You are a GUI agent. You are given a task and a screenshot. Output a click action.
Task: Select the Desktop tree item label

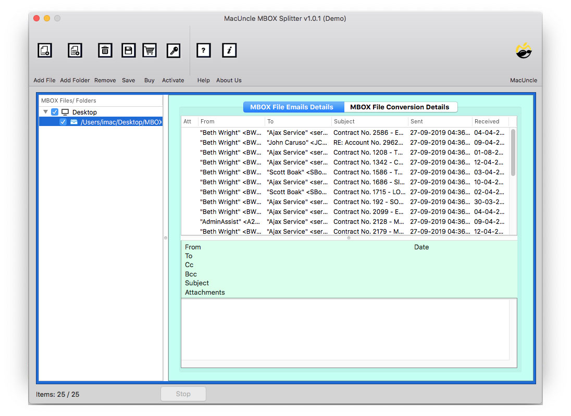tap(84, 112)
